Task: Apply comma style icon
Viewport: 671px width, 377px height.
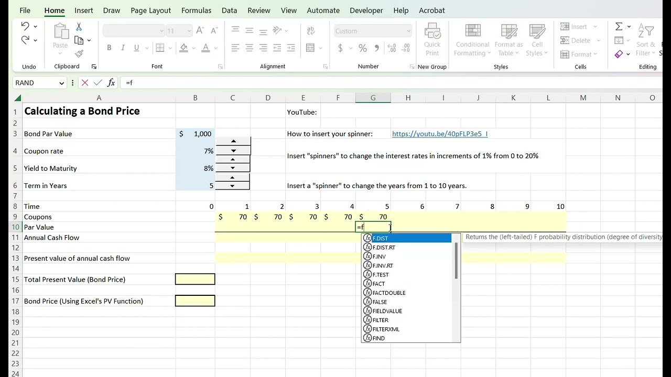Action: click(376, 48)
